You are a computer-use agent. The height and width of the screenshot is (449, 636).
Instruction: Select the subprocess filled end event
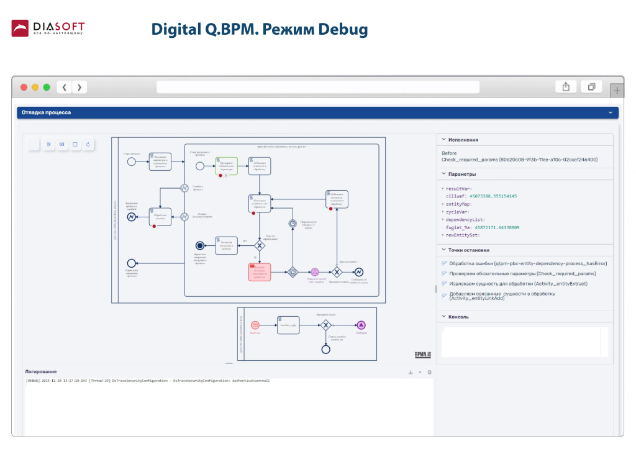tap(200, 245)
